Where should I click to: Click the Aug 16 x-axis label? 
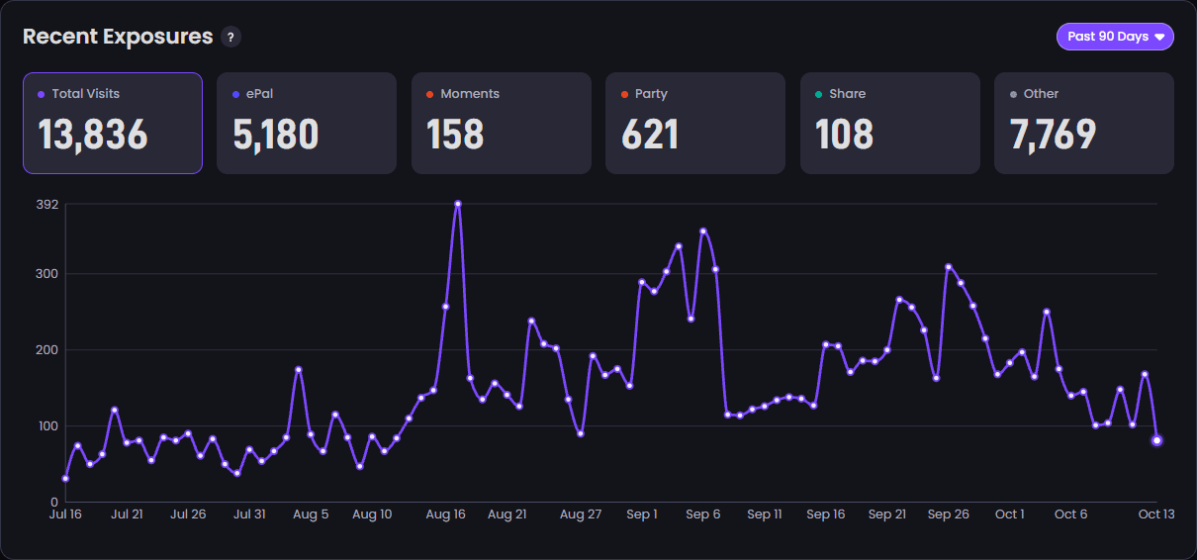coord(445,514)
